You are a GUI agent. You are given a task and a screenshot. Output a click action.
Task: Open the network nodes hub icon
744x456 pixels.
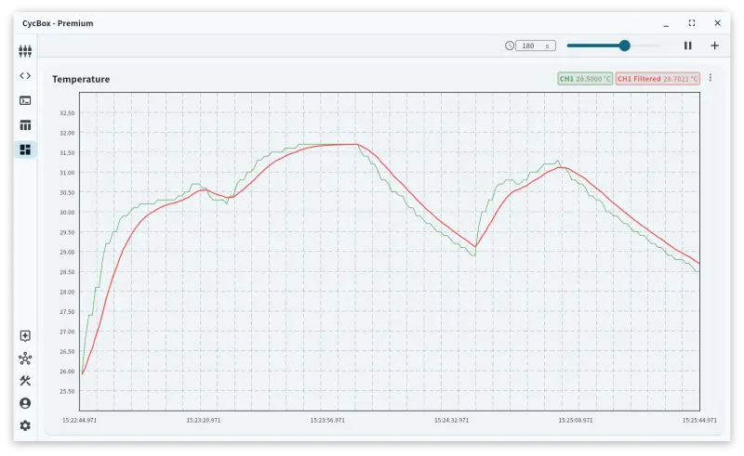(x=25, y=358)
